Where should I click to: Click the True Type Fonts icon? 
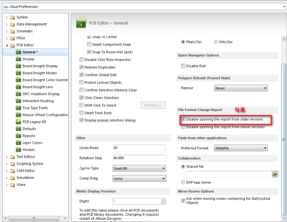pos(18,108)
